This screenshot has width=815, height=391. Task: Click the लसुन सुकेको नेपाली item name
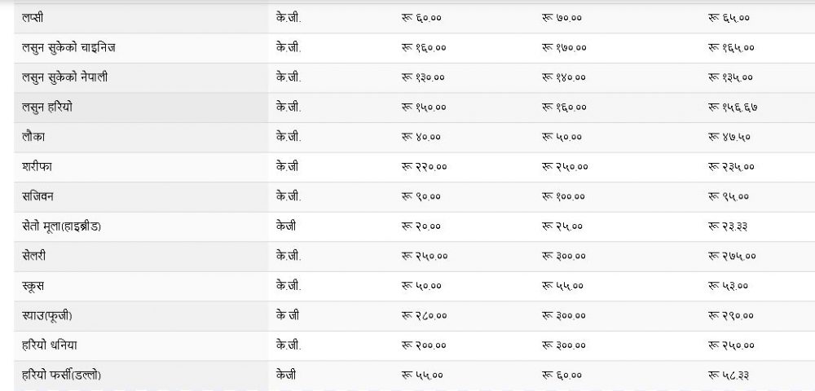tap(65, 77)
